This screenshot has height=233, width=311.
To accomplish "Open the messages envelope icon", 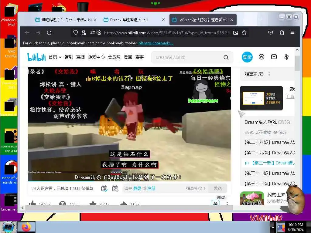I will (x=274, y=57).
